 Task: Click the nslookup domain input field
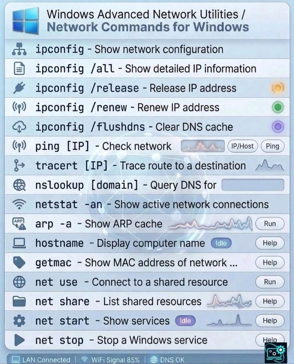pyautogui.click(x=253, y=185)
